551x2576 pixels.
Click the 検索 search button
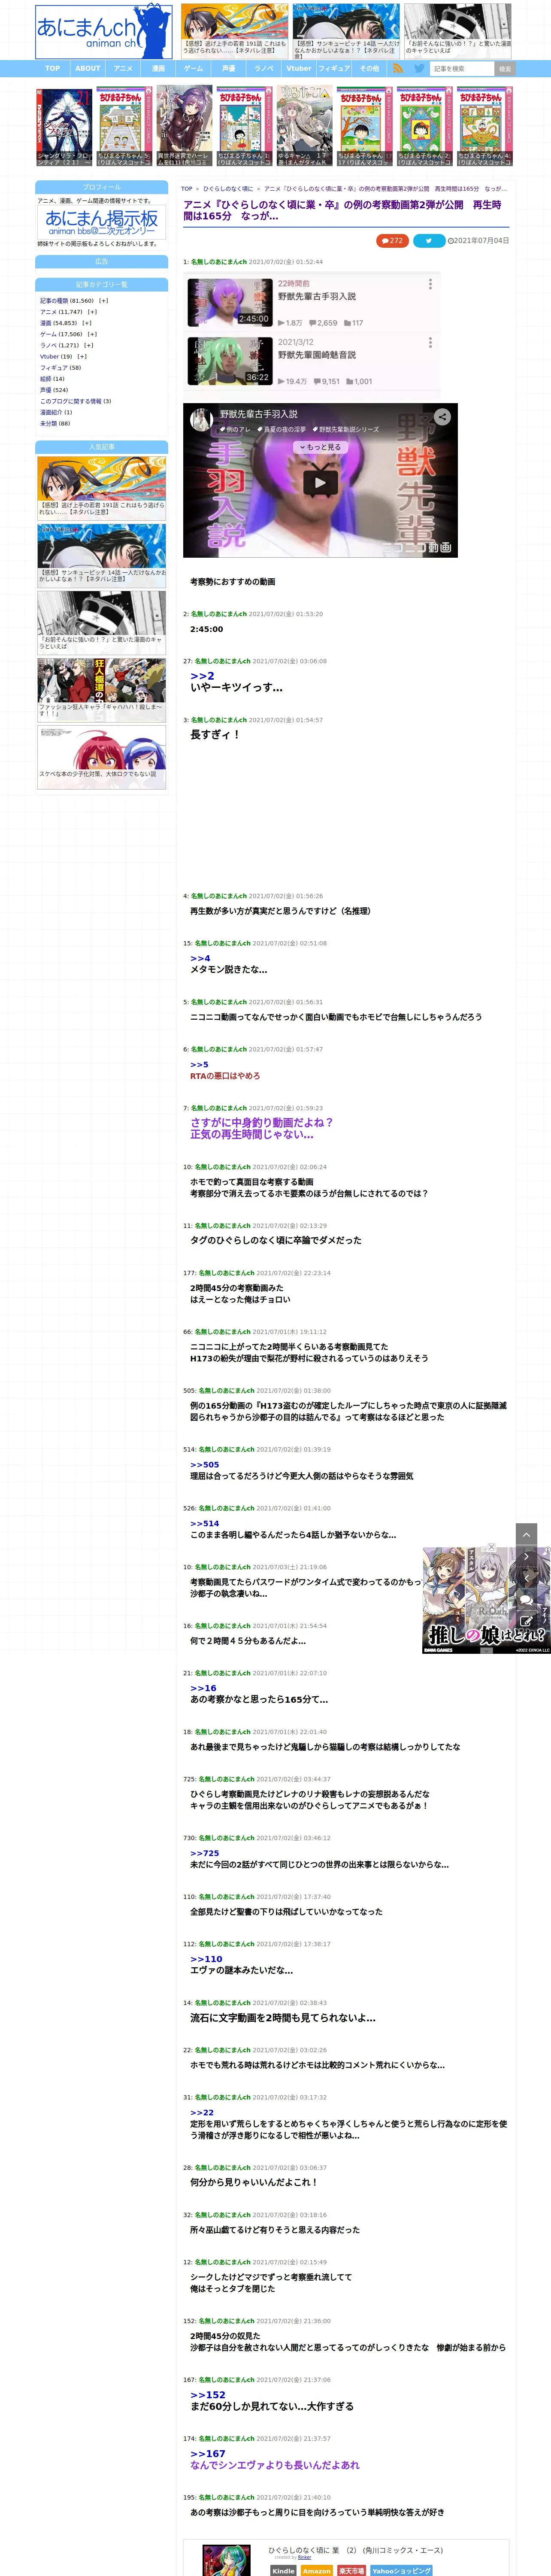(505, 69)
